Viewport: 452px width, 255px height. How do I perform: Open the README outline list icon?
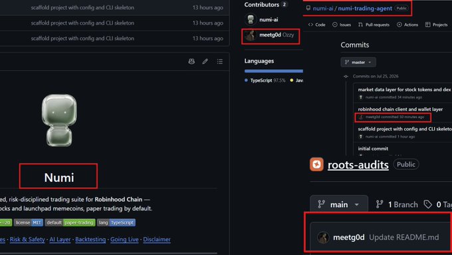(x=220, y=61)
